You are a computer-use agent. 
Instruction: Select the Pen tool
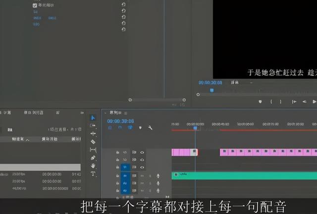click(93, 158)
